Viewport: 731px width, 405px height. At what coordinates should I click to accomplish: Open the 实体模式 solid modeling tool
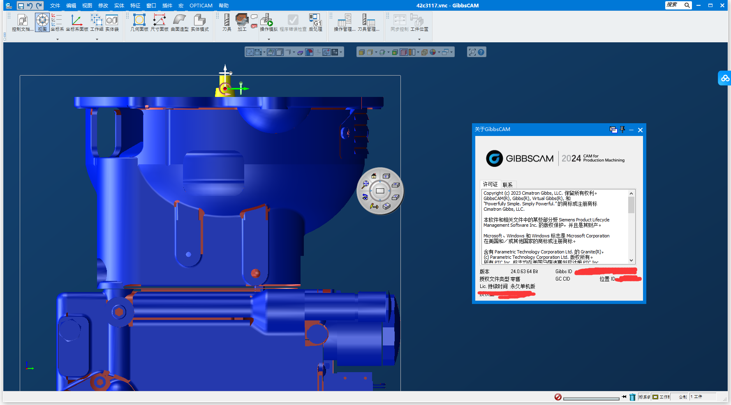[x=200, y=22]
